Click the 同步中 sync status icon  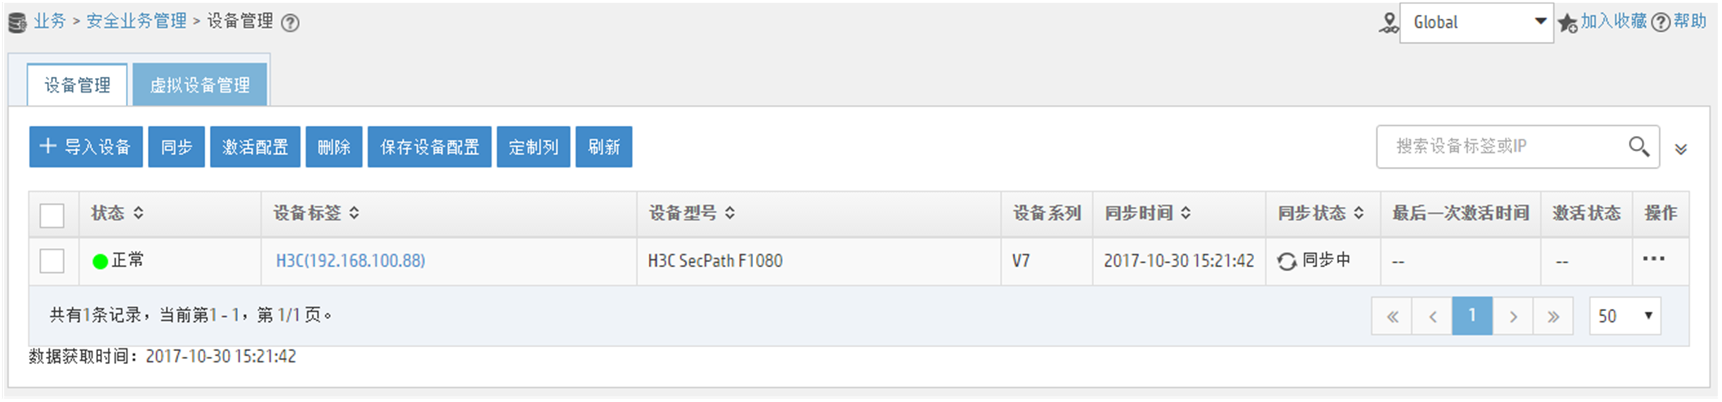click(1286, 261)
